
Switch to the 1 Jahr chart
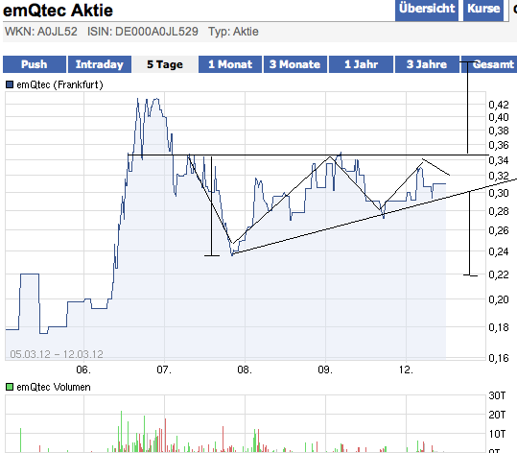point(361,64)
